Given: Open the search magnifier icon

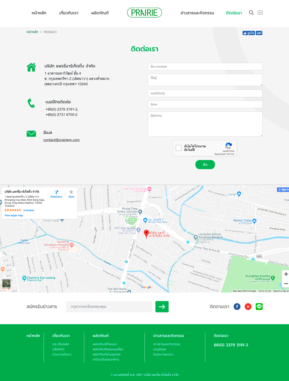Looking at the screenshot, I should 251,13.
